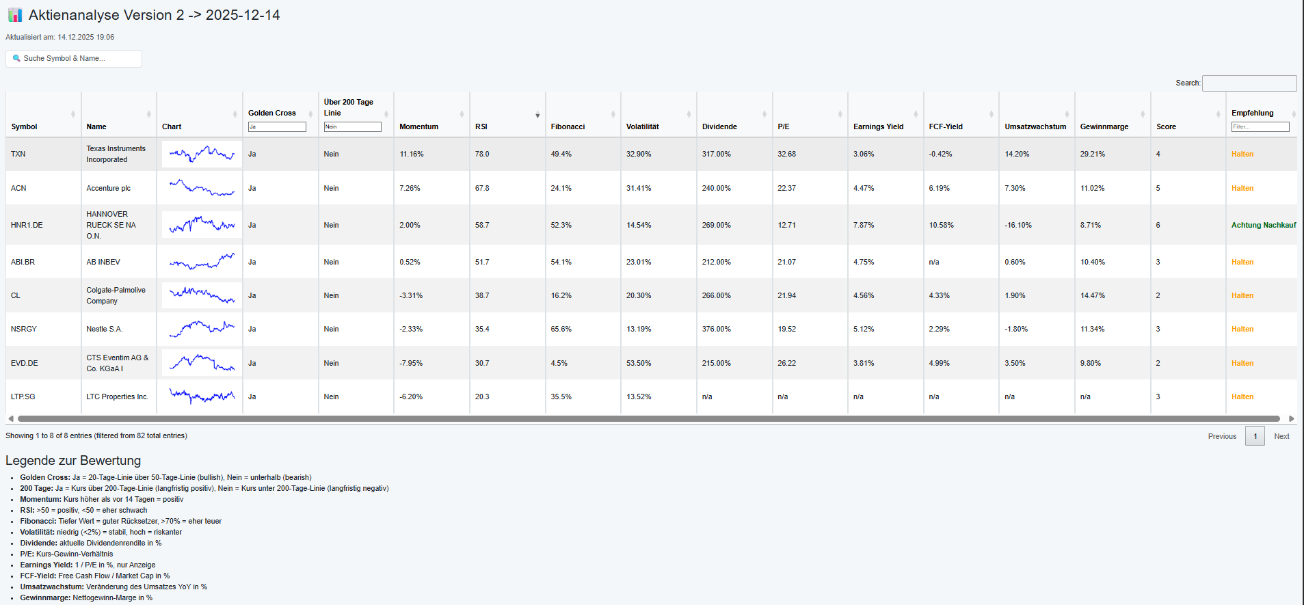Viewport: 1304px width, 605px height.
Task: Click the bar chart icon beside the Aktienanalyse title
Action: coord(15,15)
